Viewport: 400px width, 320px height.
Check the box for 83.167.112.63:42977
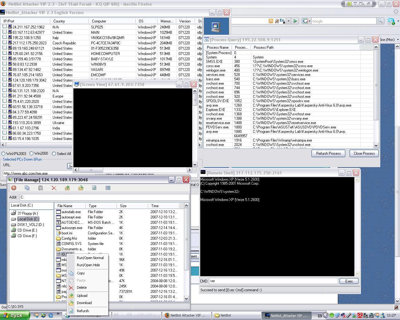tap(5, 32)
